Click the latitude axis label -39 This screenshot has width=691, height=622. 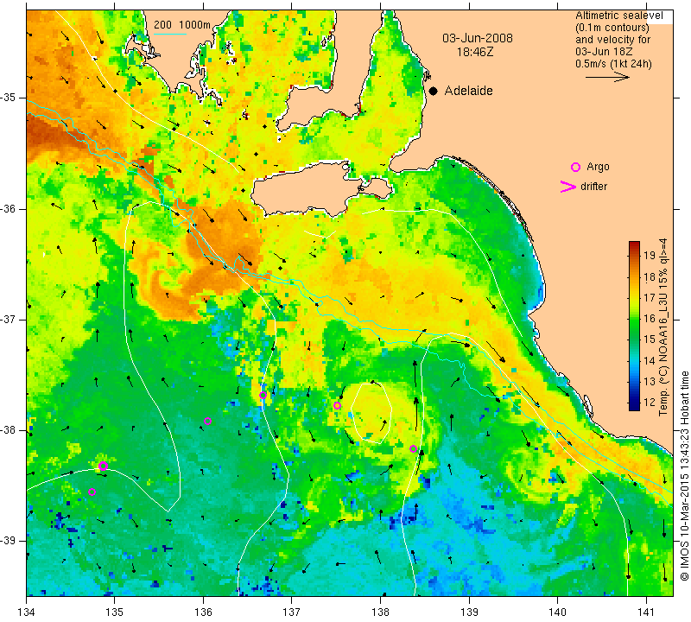[9, 541]
